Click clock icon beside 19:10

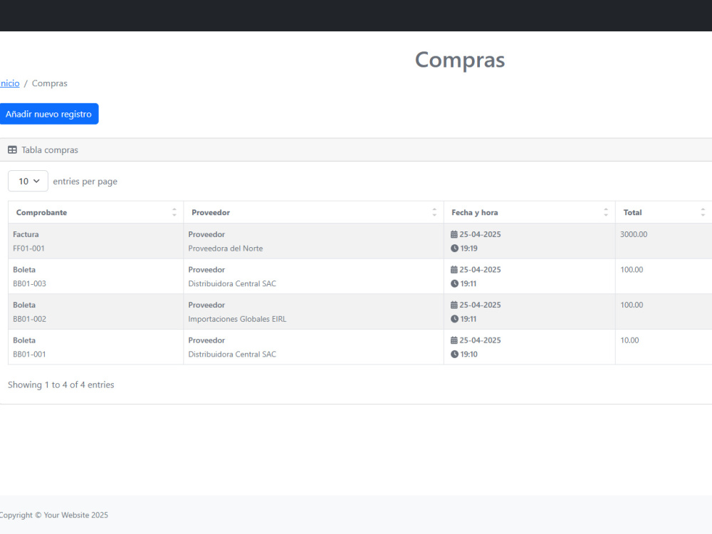(454, 355)
